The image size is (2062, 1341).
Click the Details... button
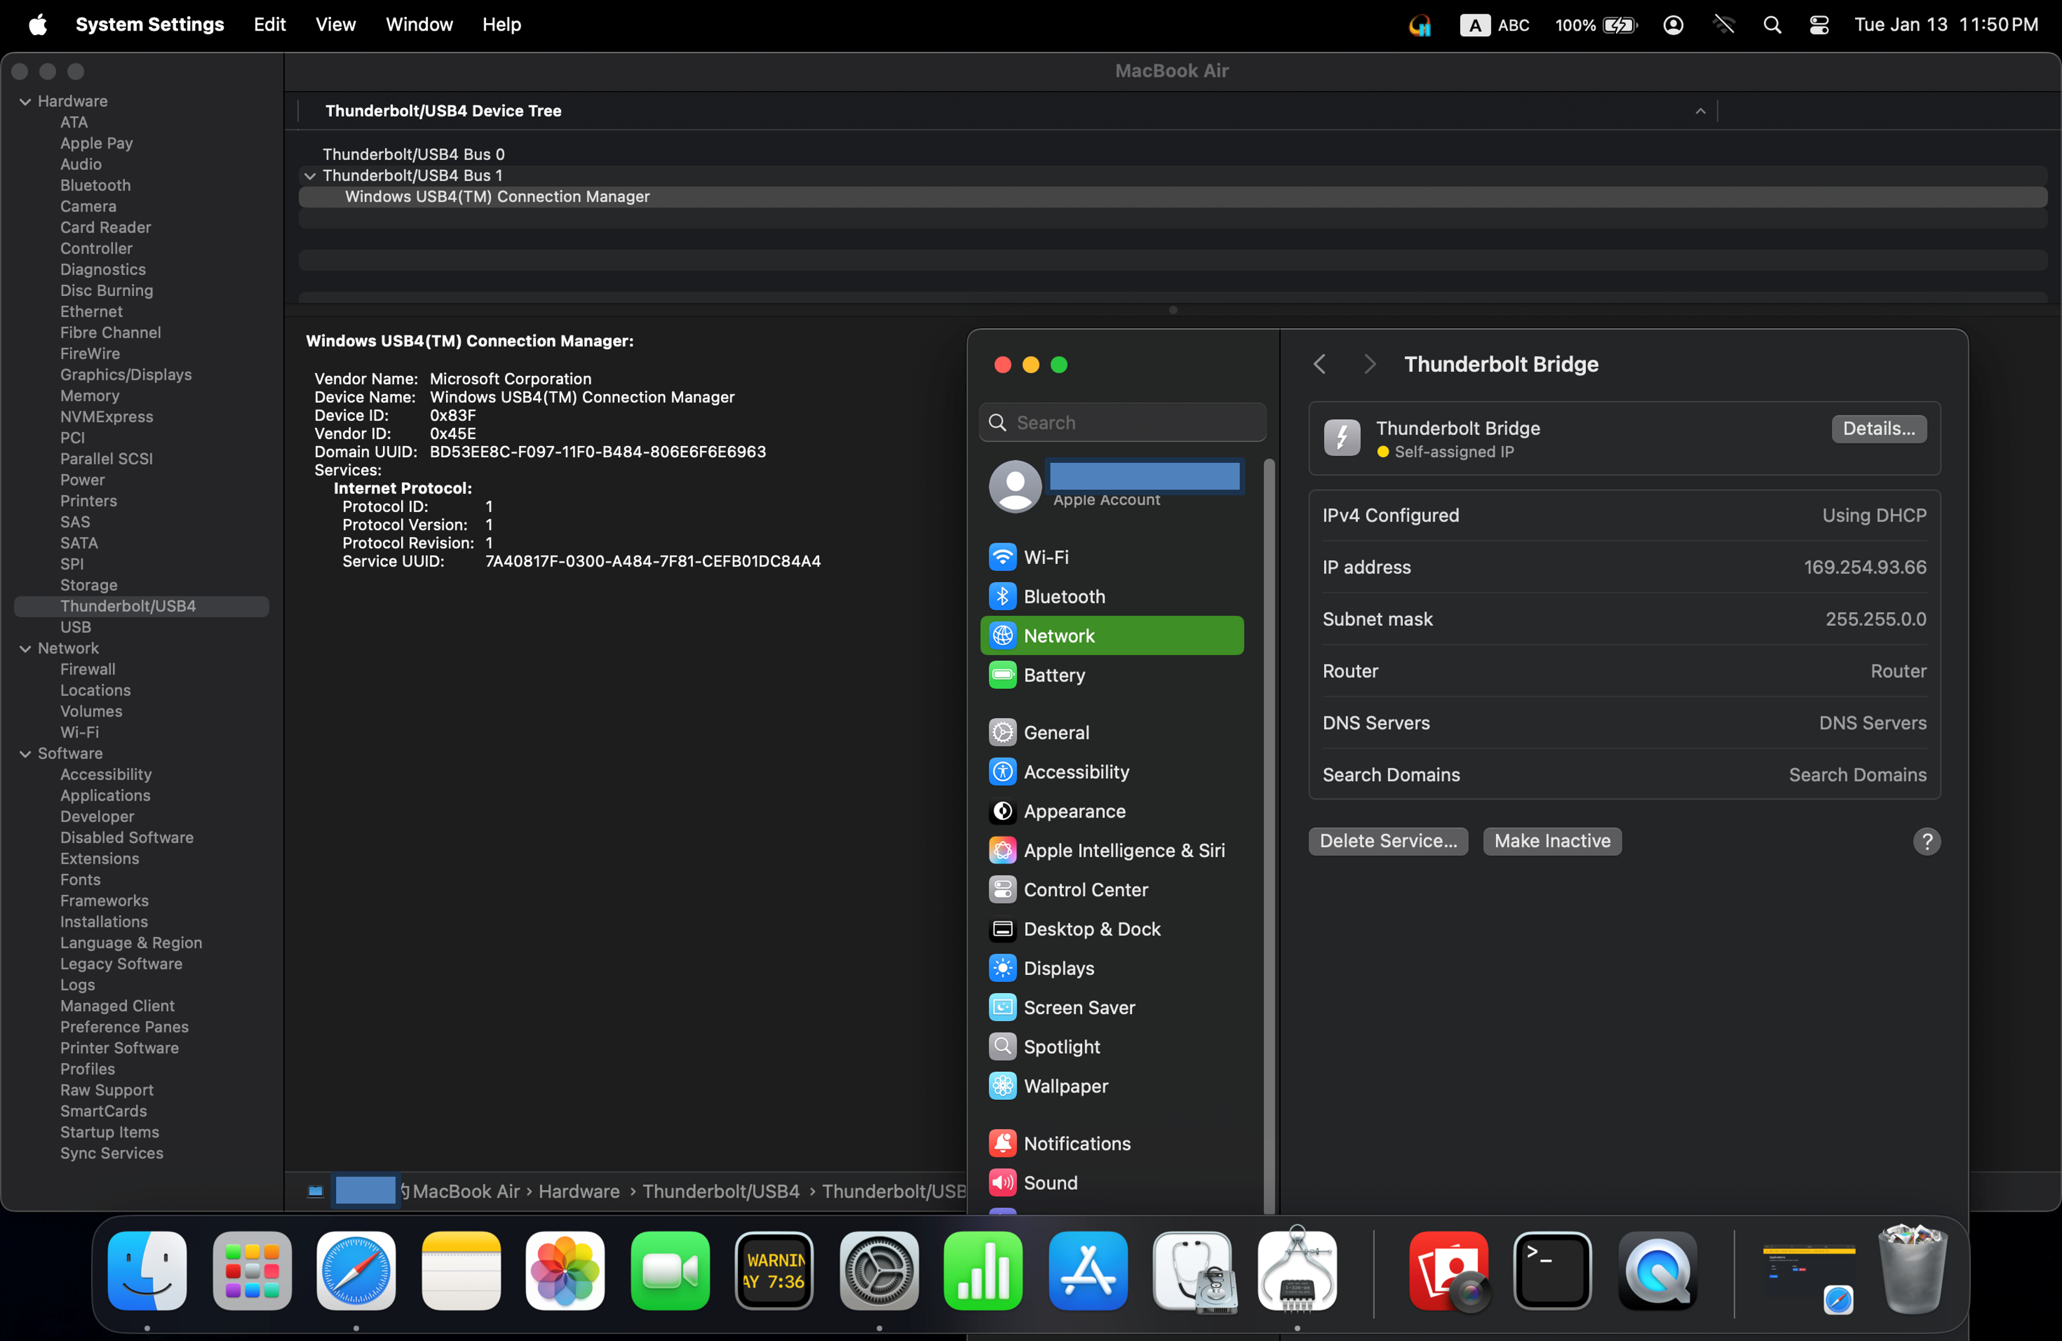1878,429
